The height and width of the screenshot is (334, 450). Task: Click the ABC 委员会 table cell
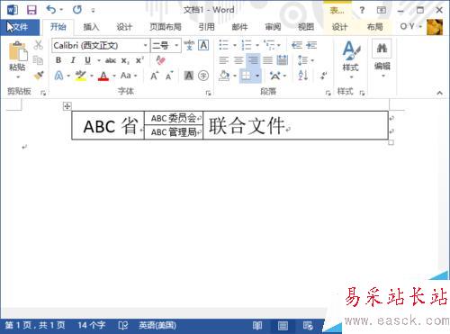pos(174,118)
